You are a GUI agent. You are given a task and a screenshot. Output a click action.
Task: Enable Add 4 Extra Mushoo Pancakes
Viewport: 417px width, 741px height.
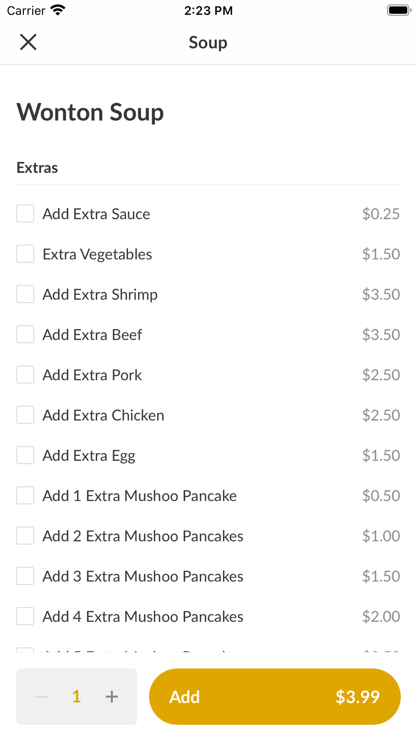25,616
